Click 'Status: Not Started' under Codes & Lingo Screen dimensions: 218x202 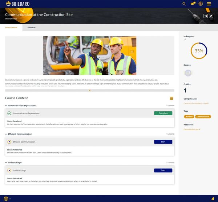pyautogui.click(x=15, y=178)
